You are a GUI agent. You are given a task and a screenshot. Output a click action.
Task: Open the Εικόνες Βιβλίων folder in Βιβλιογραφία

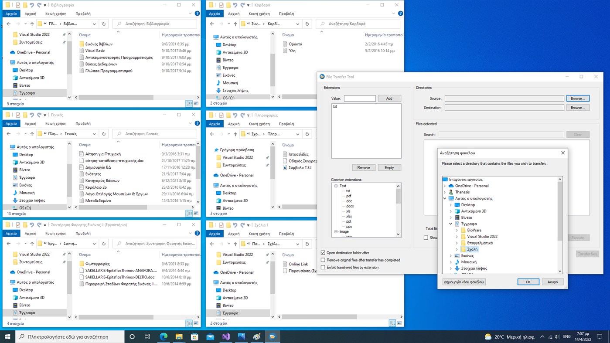pos(99,44)
